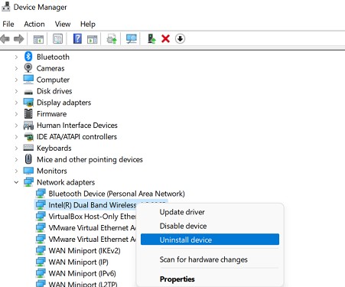Select the Disk drives label
This screenshot has width=345, height=287.
click(54, 91)
